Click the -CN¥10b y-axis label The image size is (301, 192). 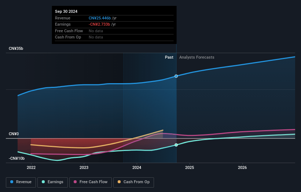17,158
